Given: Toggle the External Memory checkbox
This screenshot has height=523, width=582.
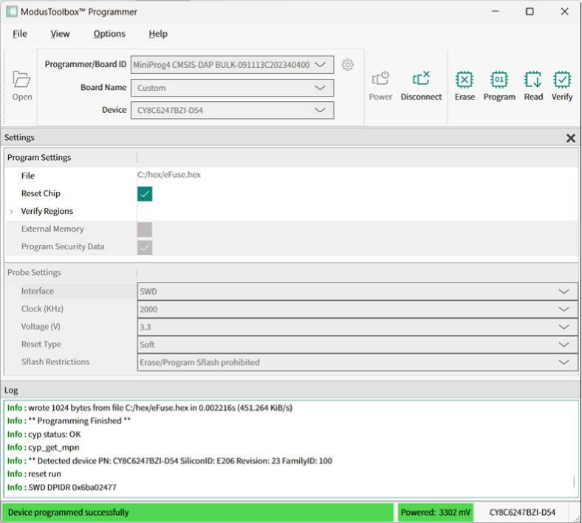Looking at the screenshot, I should (145, 229).
